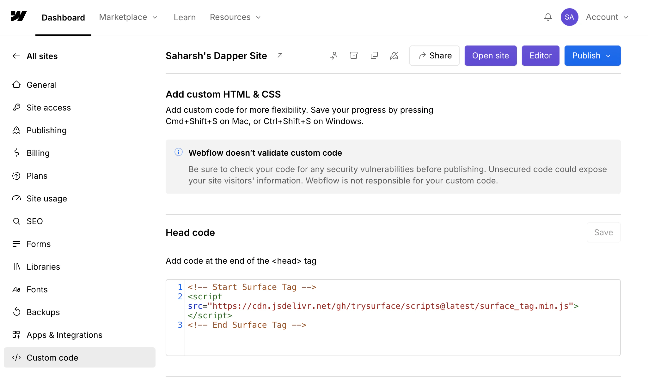The height and width of the screenshot is (377, 648).
Task: Click the archive site icon
Action: [354, 56]
